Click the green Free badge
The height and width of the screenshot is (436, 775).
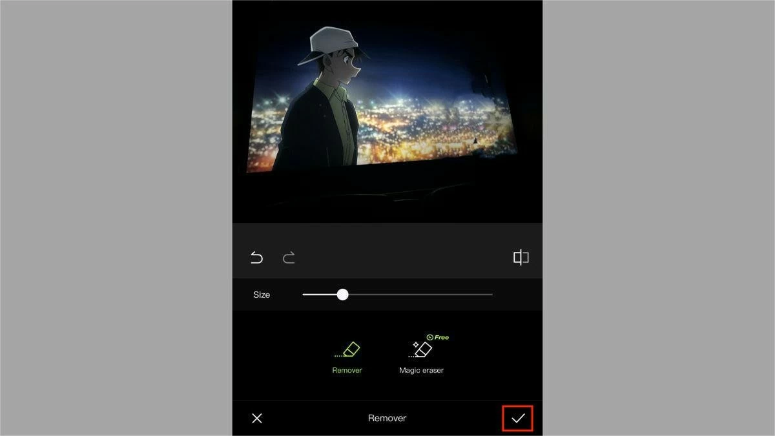(438, 337)
